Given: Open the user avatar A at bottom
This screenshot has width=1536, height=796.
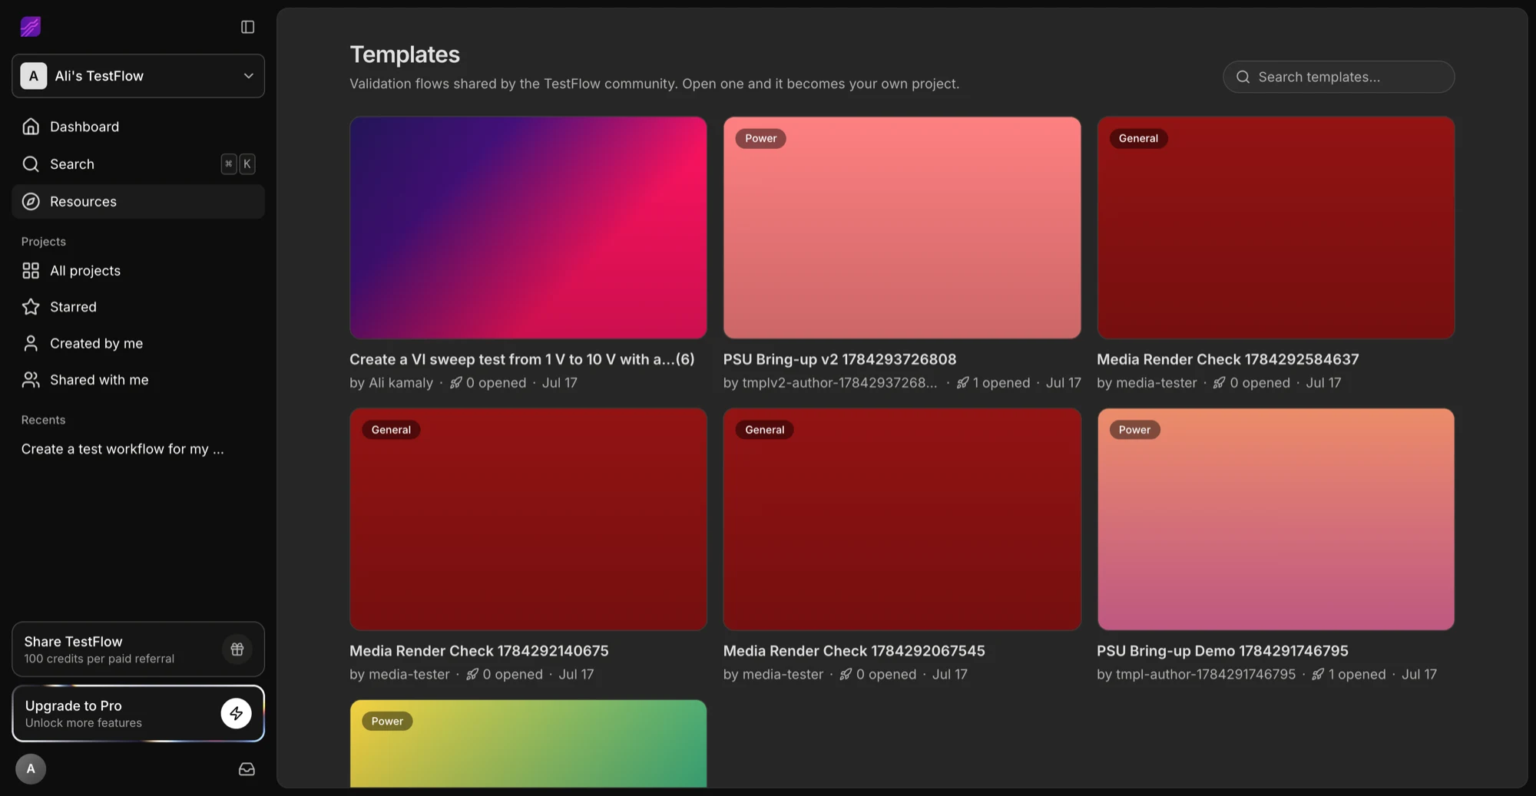Looking at the screenshot, I should tap(31, 769).
